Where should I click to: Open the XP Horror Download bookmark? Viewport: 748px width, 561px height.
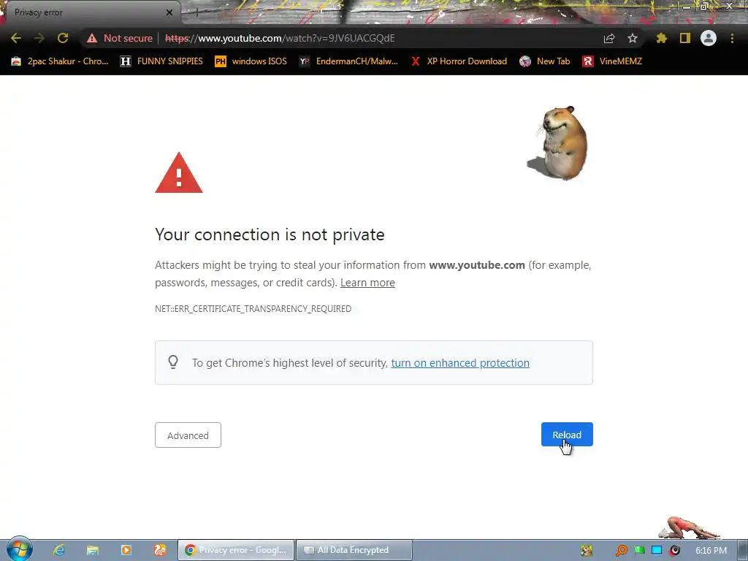(459, 61)
